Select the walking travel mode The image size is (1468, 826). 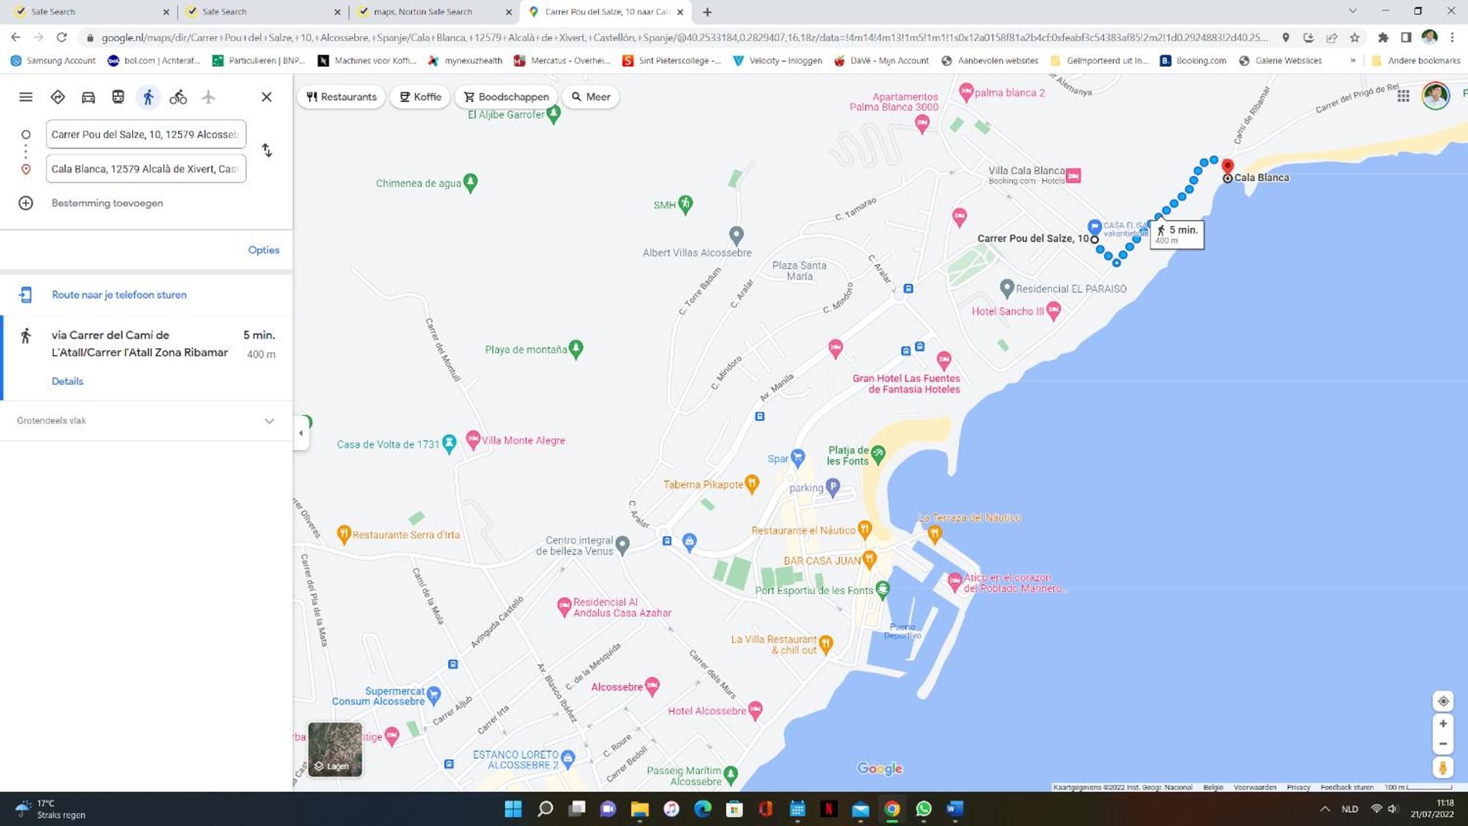tap(148, 97)
